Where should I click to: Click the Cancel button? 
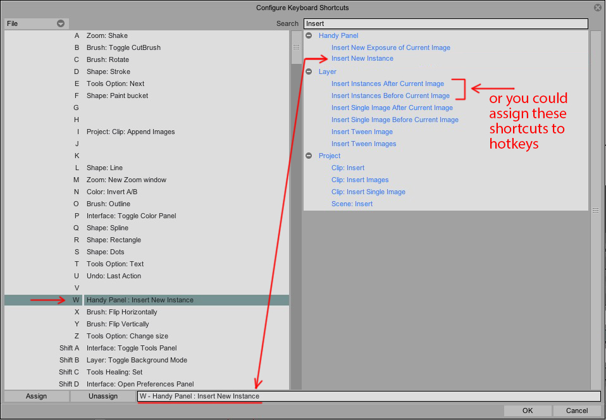(577, 411)
